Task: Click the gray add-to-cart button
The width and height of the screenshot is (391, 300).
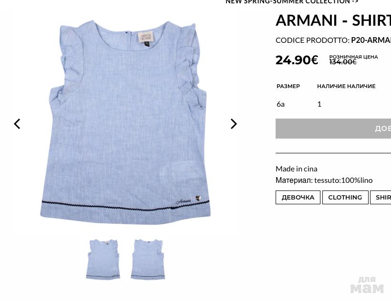Action: [x=333, y=129]
